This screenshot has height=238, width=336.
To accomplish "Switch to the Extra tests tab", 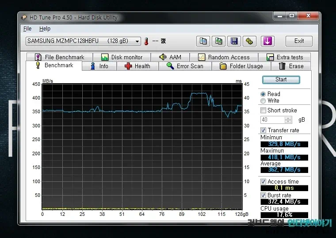I will pyautogui.click(x=285, y=57).
